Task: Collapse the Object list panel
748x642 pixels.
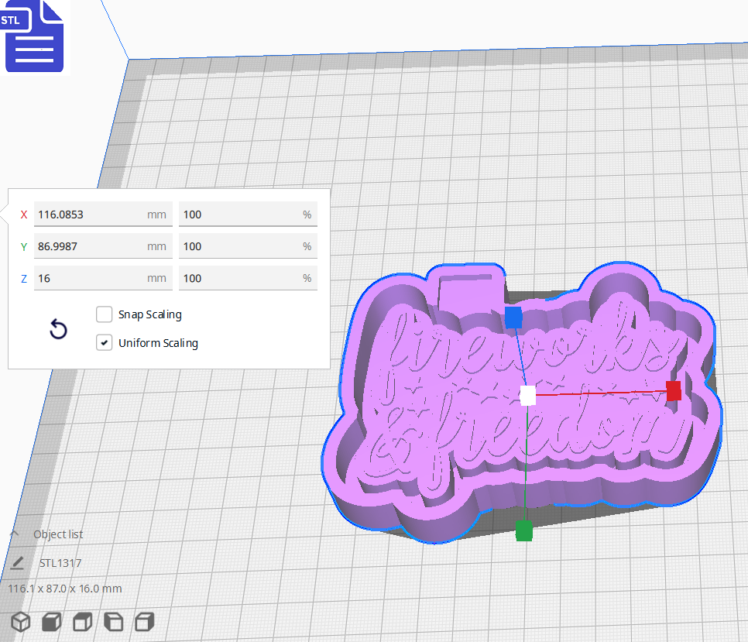Action: click(13, 534)
